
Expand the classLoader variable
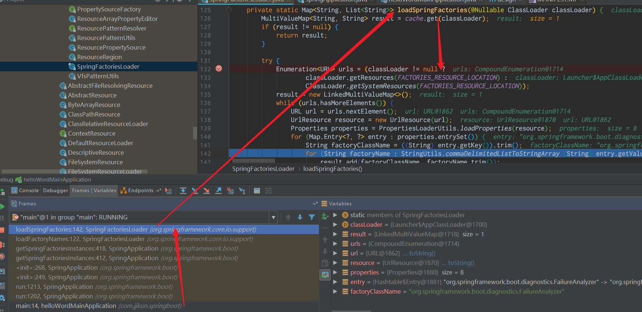[335, 225]
